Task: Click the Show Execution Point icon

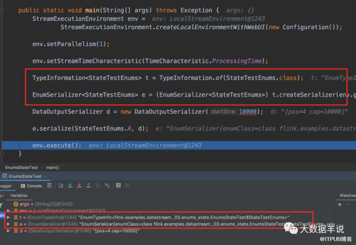Action: coord(49,185)
